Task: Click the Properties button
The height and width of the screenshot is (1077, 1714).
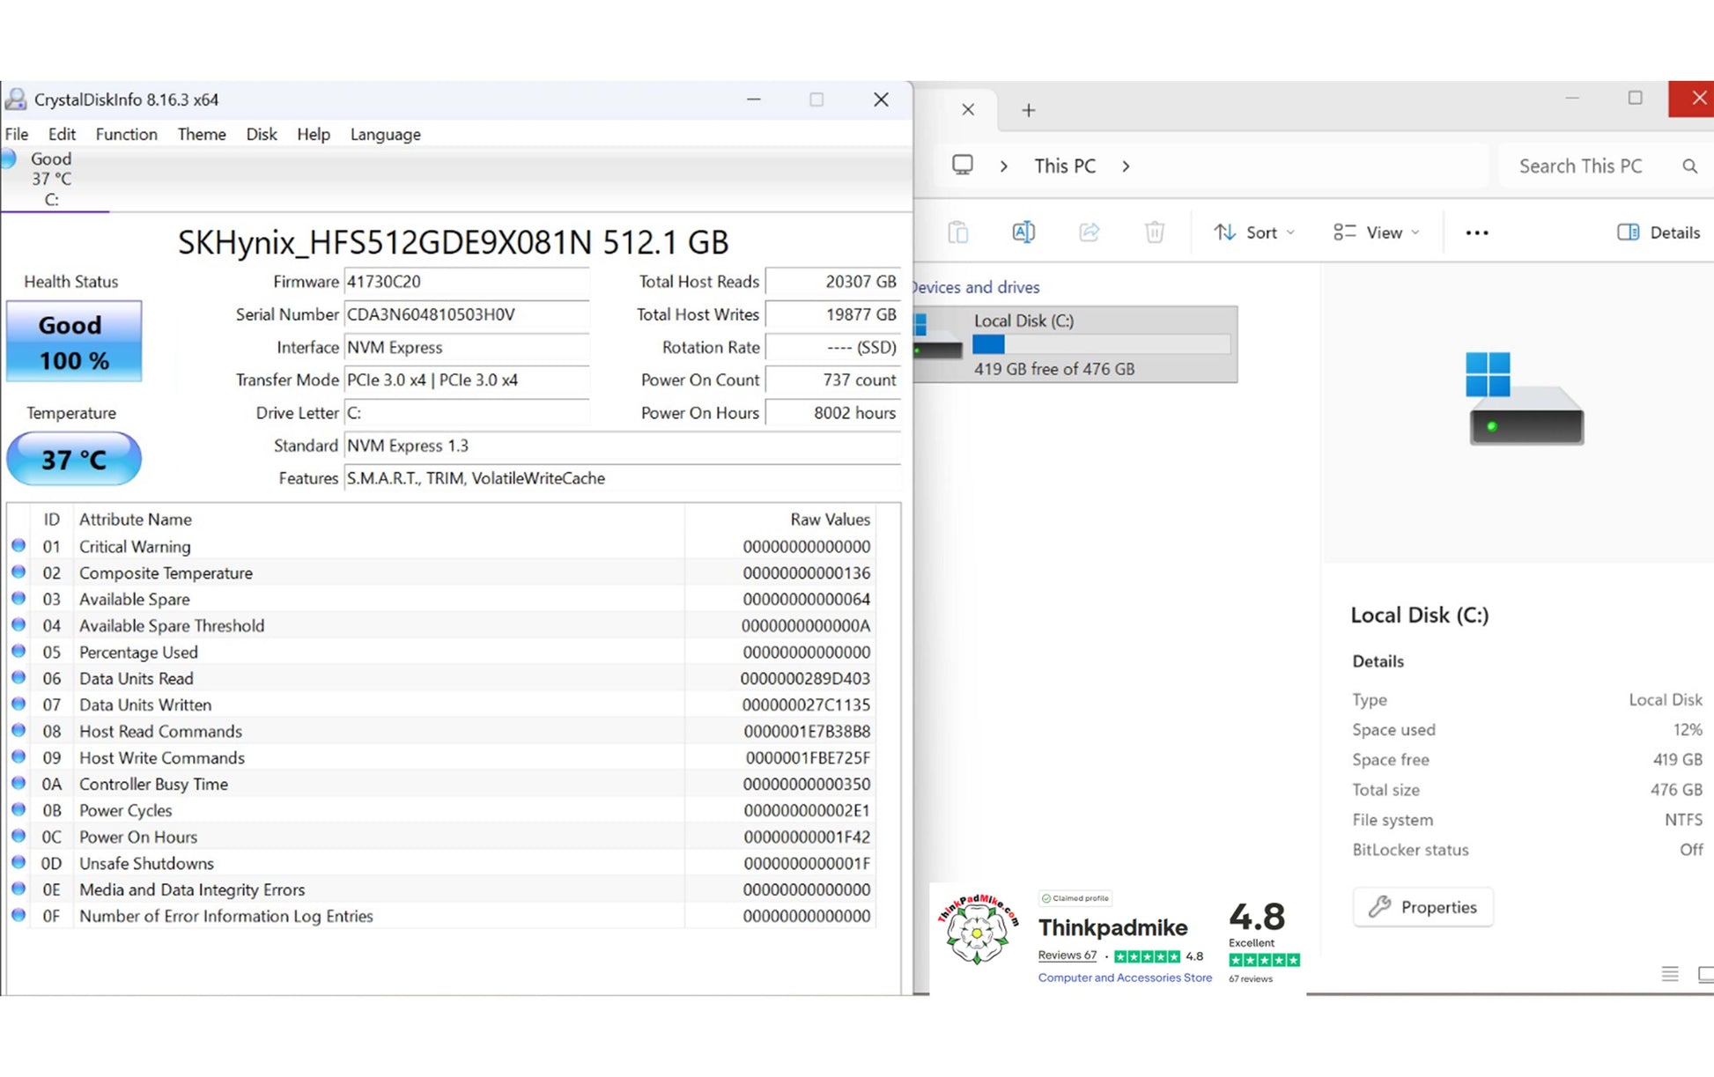Action: [x=1422, y=907]
